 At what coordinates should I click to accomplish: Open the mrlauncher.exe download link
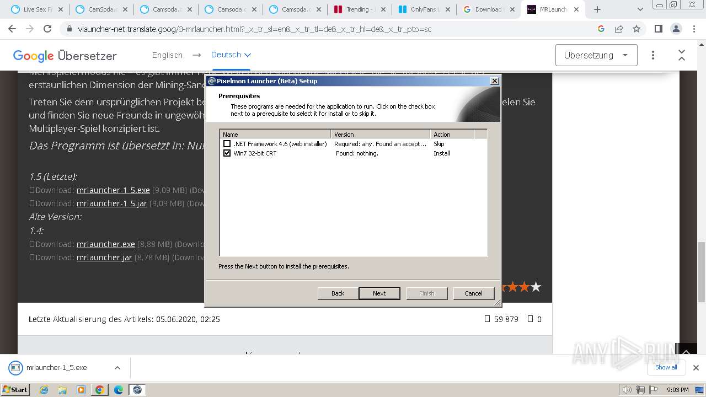click(x=106, y=244)
